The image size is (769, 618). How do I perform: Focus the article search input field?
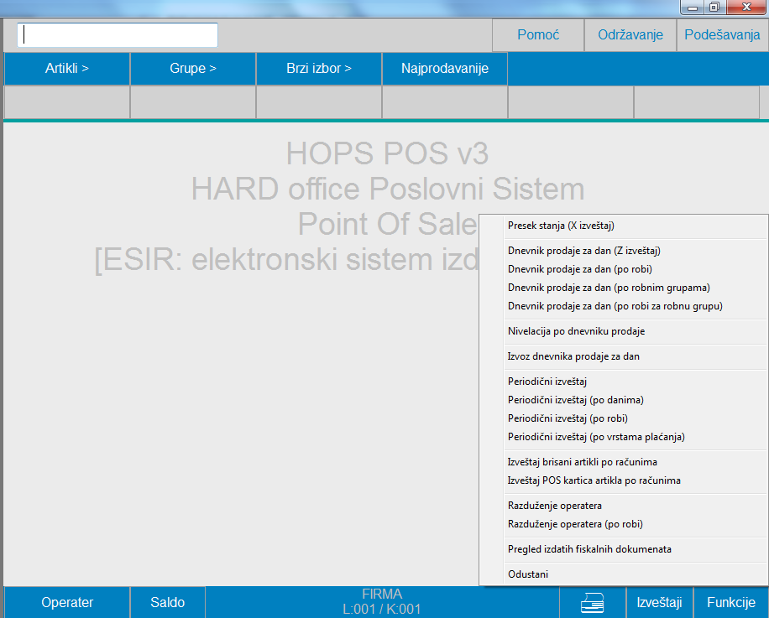tap(118, 35)
